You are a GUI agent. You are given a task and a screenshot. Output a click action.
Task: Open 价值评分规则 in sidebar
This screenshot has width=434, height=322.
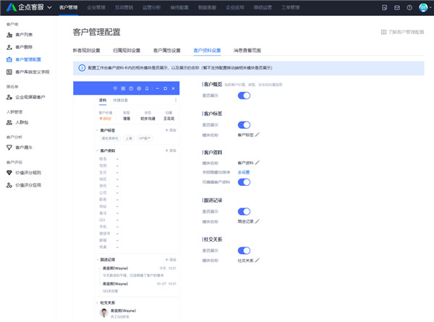[x=28, y=173]
